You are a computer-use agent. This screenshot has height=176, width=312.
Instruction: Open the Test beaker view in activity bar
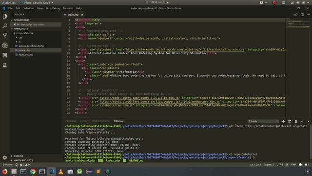(x=5, y=65)
